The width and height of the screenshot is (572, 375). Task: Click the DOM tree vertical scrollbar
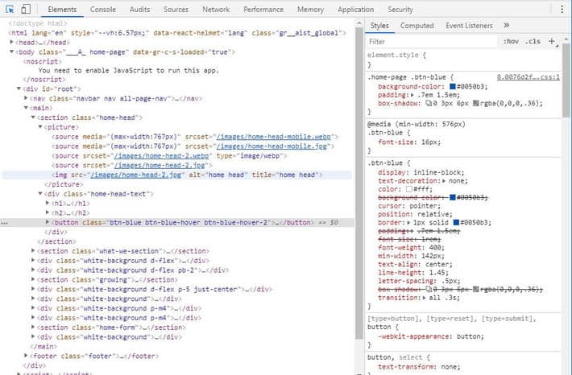coord(359,182)
